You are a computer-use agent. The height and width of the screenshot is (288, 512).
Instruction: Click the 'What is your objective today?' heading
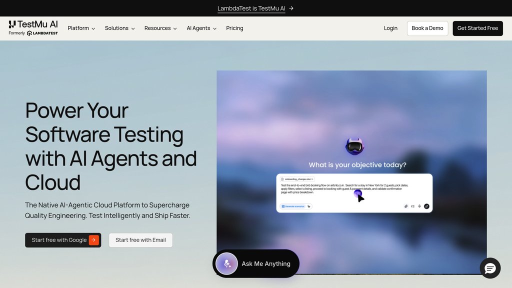tap(357, 165)
